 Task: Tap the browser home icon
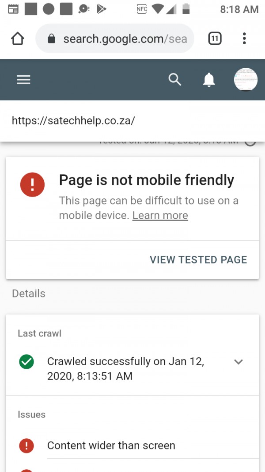point(18,39)
